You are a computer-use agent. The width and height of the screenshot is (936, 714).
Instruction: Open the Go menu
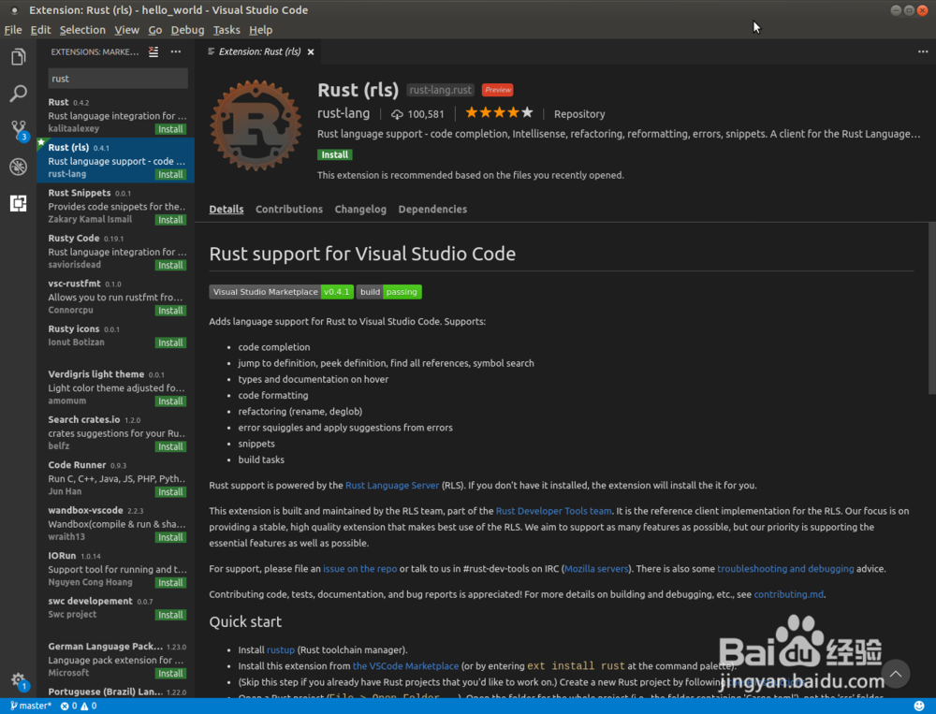pos(155,30)
